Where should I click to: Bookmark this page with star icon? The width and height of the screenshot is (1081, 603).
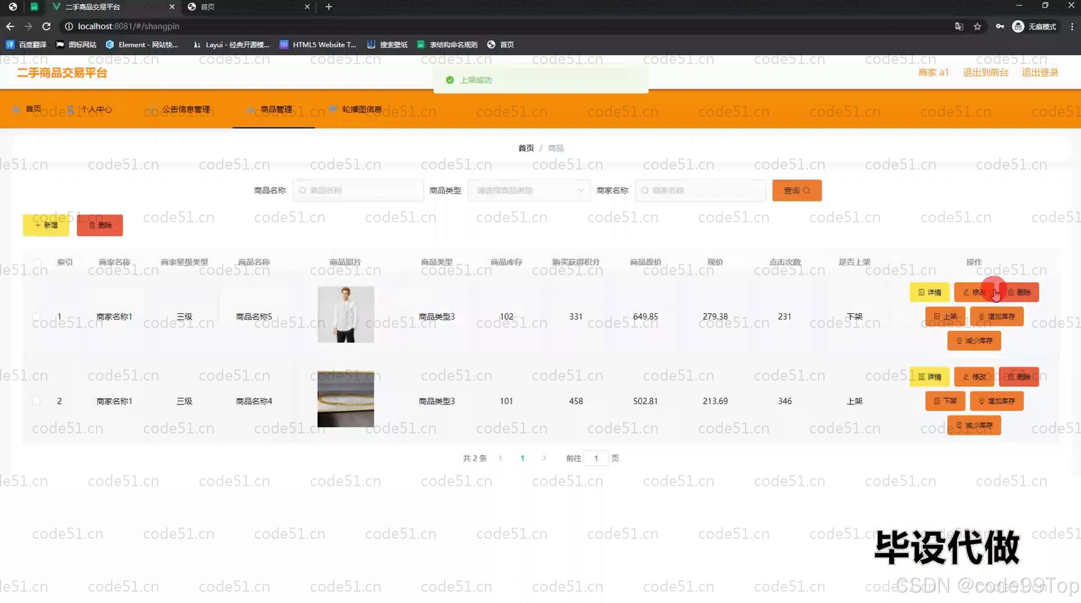click(978, 26)
